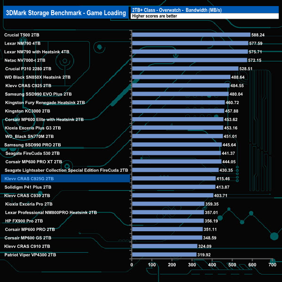Select the 'WD_Black SN770M 2TB' label
This screenshot has height=282, width=282.
pos(30,136)
